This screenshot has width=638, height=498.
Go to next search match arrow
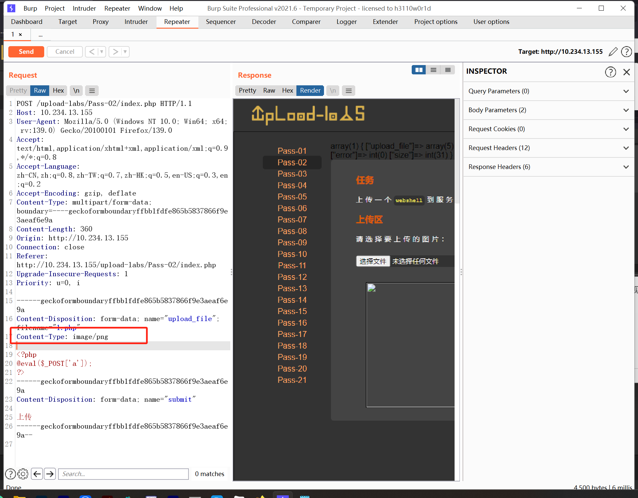coord(50,474)
